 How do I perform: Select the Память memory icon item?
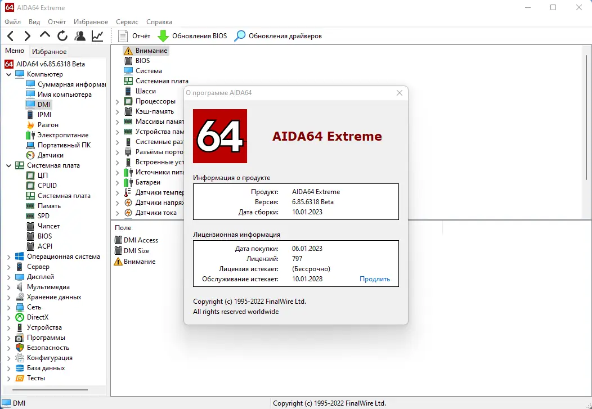click(30, 206)
